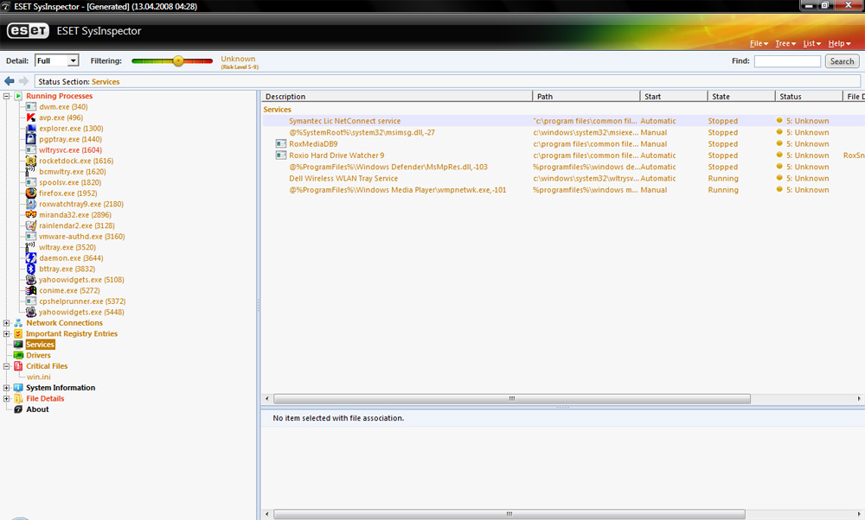
Task: Sort by the Start column header
Action: (x=674, y=97)
